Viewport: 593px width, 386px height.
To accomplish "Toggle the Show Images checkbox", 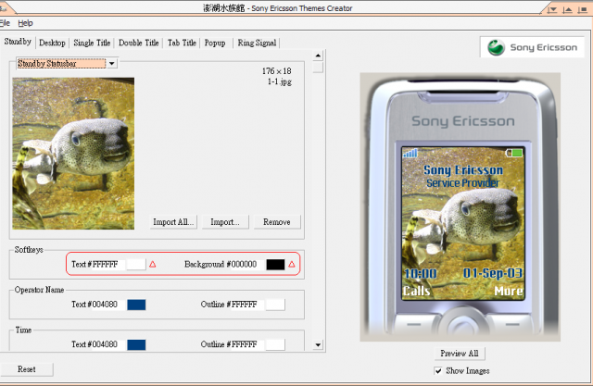I will click(x=438, y=371).
